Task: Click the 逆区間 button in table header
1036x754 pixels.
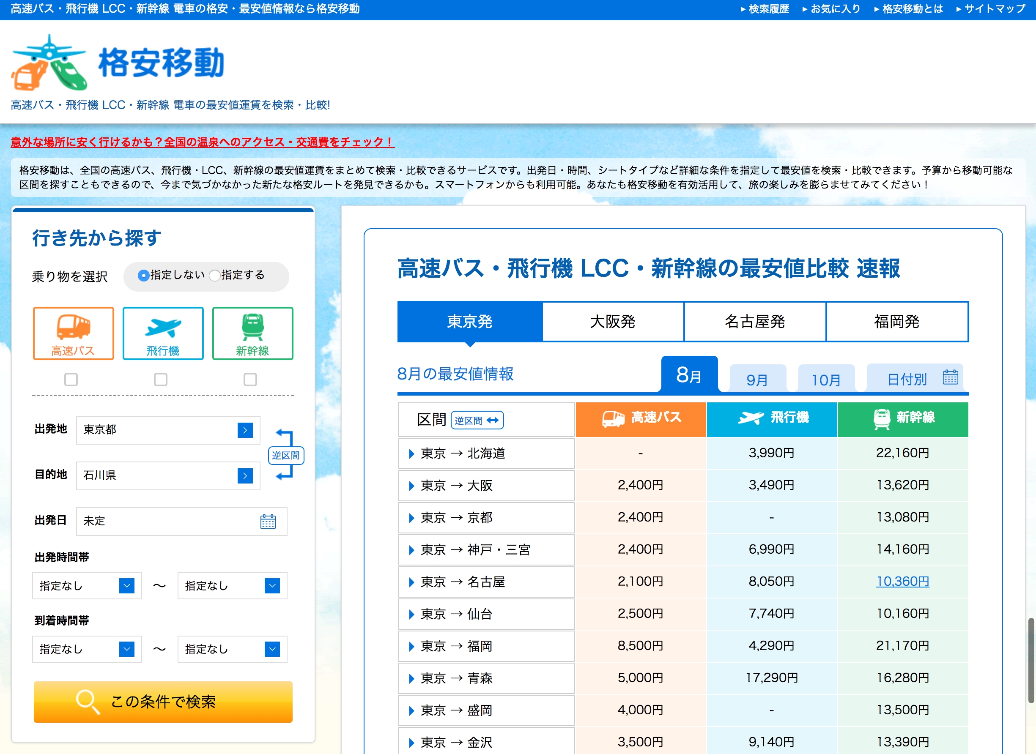Action: tap(477, 420)
